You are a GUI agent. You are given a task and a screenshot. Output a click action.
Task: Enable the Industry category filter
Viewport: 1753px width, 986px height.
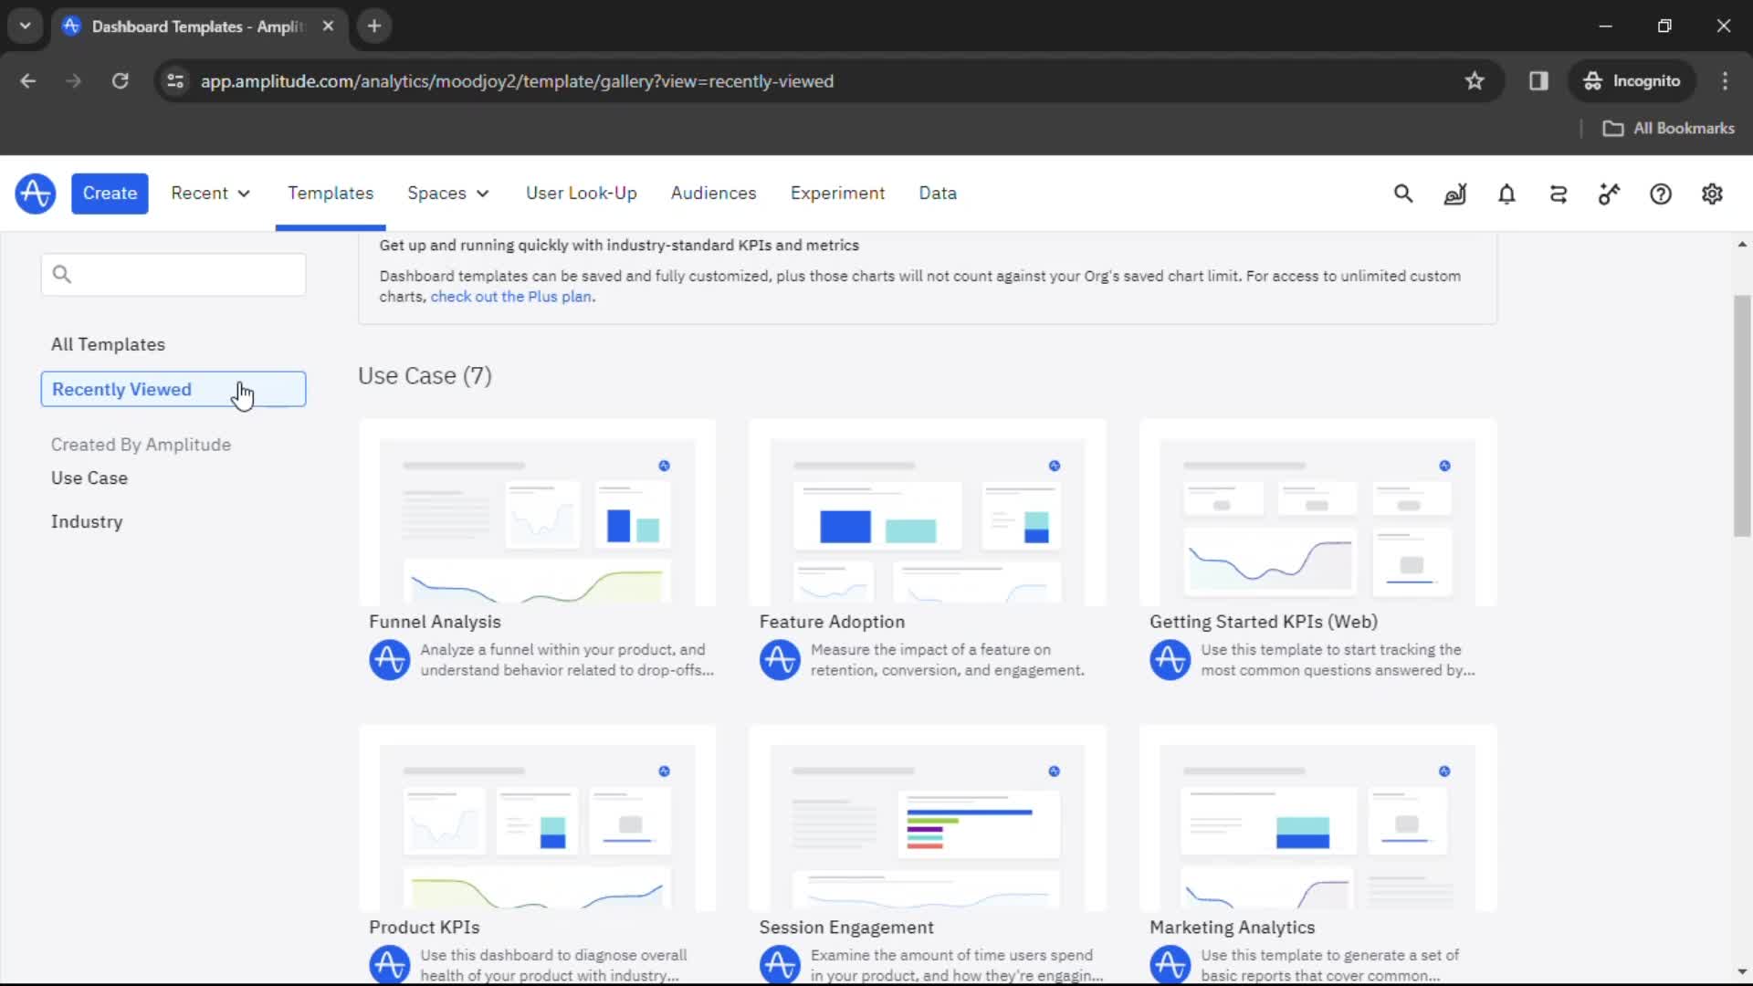(x=87, y=521)
